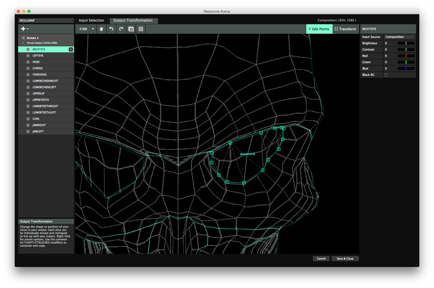Select the hand pan tool
Image resolution: width=434 pixels, height=288 pixels.
101,29
